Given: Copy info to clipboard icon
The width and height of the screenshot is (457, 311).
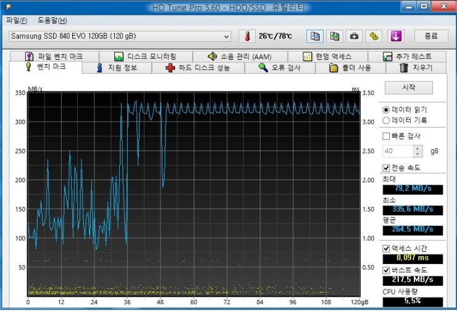Looking at the screenshot, I should 315,36.
